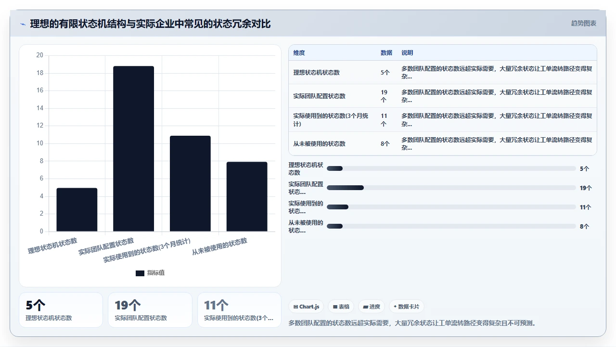The image size is (616, 347).
Task: Click the 实际使用到的状态 progress bar
Action: (x=451, y=207)
